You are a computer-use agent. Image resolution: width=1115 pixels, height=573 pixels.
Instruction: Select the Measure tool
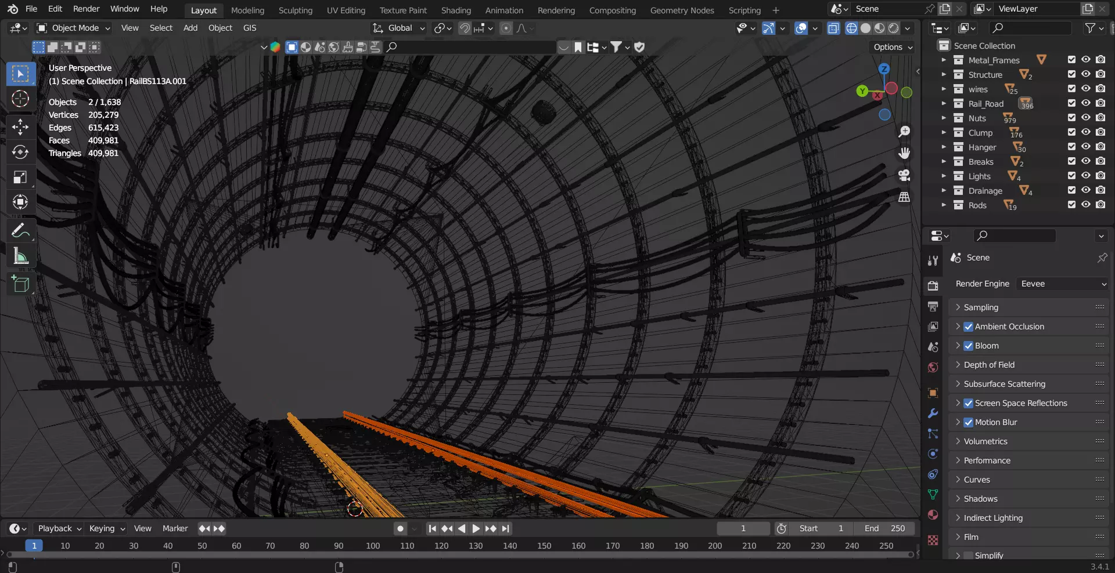click(20, 256)
